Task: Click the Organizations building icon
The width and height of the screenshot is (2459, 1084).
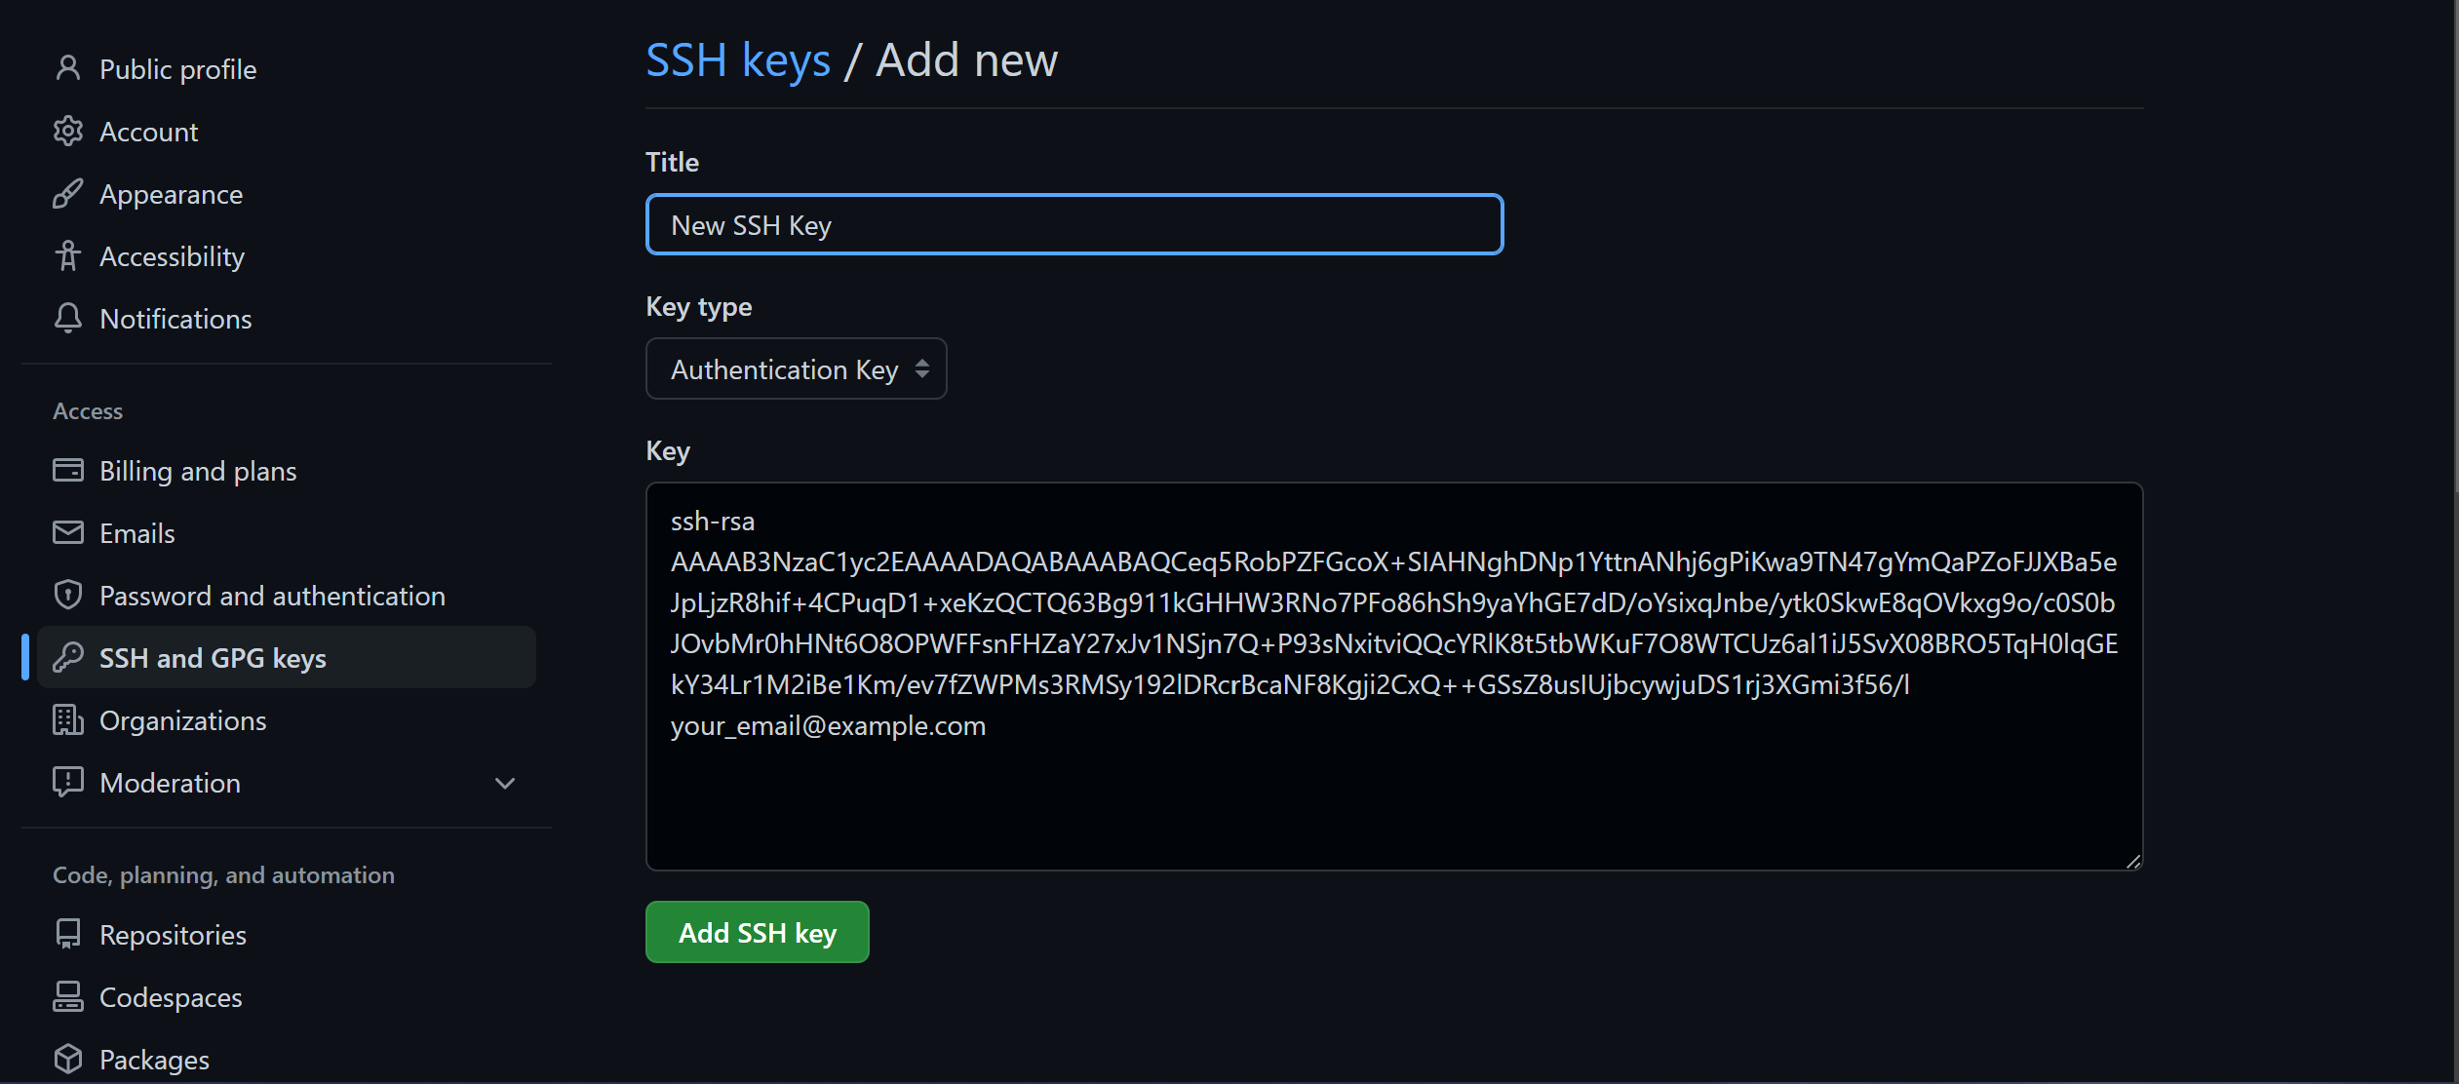Action: [x=68, y=719]
